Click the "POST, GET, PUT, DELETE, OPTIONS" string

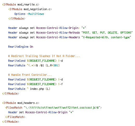tap(107, 33)
